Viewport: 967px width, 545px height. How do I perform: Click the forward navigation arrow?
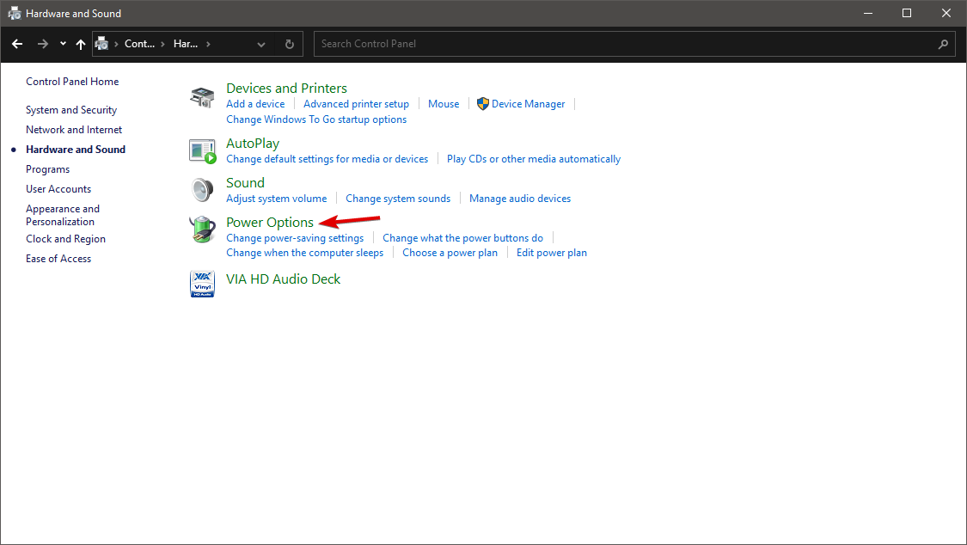pyautogui.click(x=43, y=44)
